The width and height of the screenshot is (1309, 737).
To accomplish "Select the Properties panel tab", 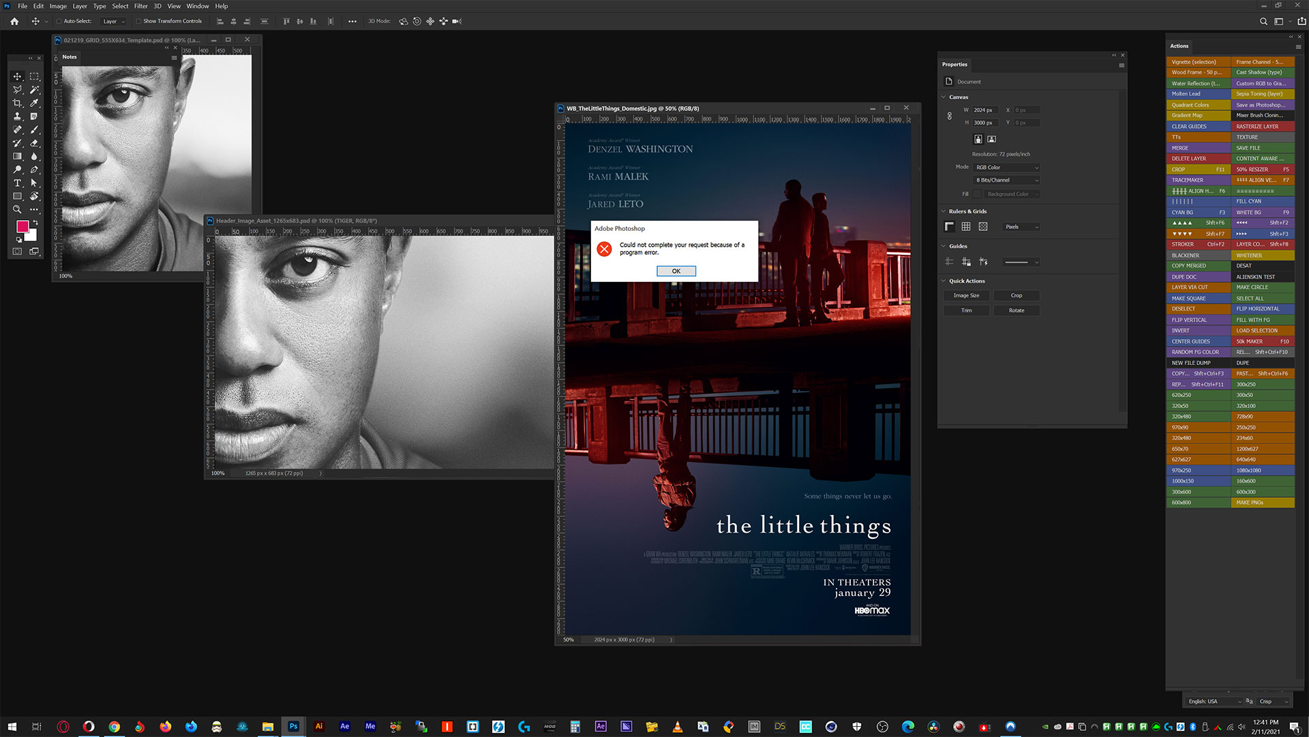I will [x=954, y=65].
